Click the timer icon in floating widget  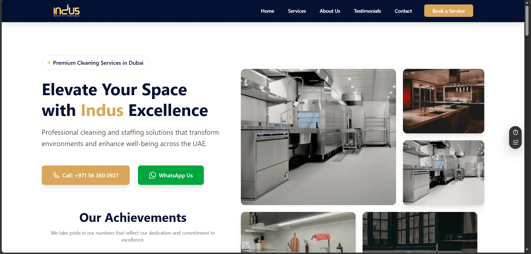(516, 132)
